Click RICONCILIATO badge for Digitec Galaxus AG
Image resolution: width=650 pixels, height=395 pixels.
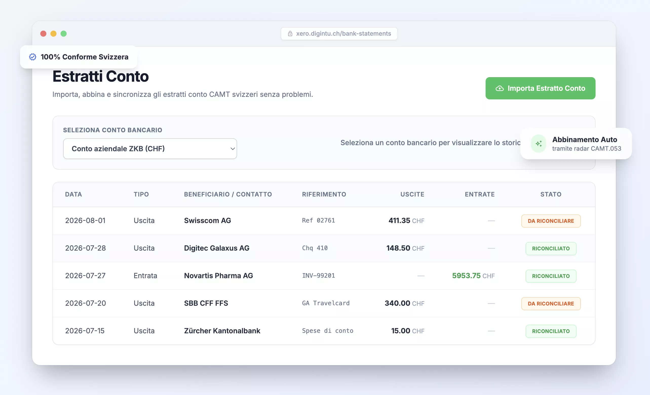coord(551,249)
